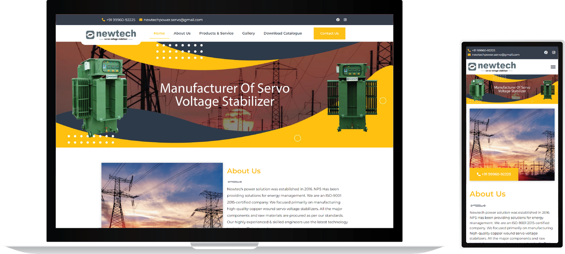
Task: Open Instagram icon on the mobile preview
Action: pos(553,52)
